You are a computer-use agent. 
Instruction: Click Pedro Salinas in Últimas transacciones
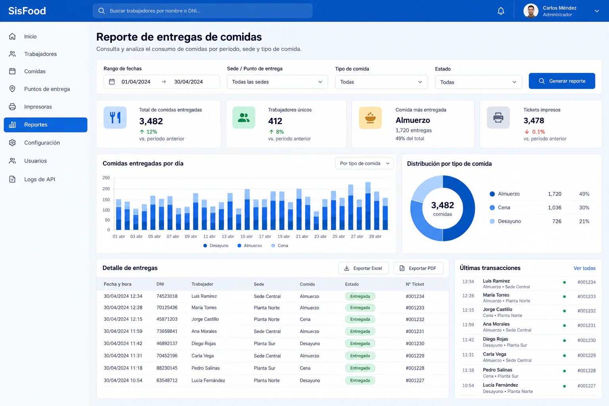pos(498,370)
